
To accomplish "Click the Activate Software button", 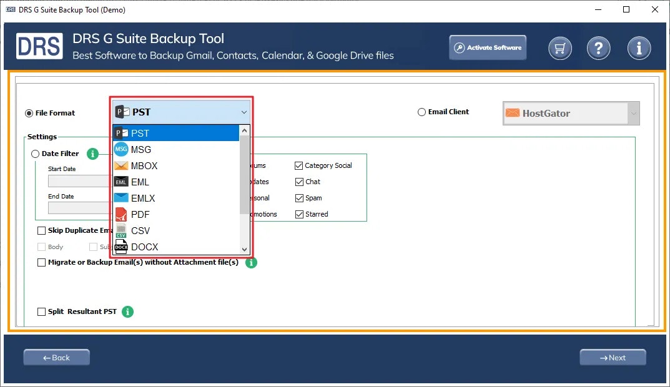I will pyautogui.click(x=488, y=47).
